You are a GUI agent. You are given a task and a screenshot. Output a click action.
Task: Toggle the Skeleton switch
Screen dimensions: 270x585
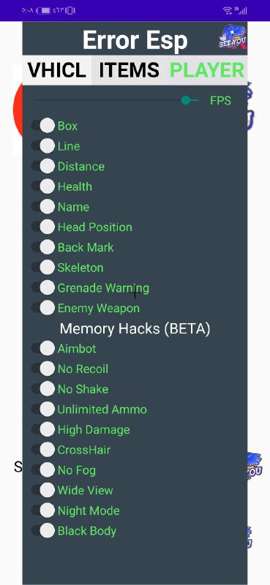pyautogui.click(x=42, y=267)
